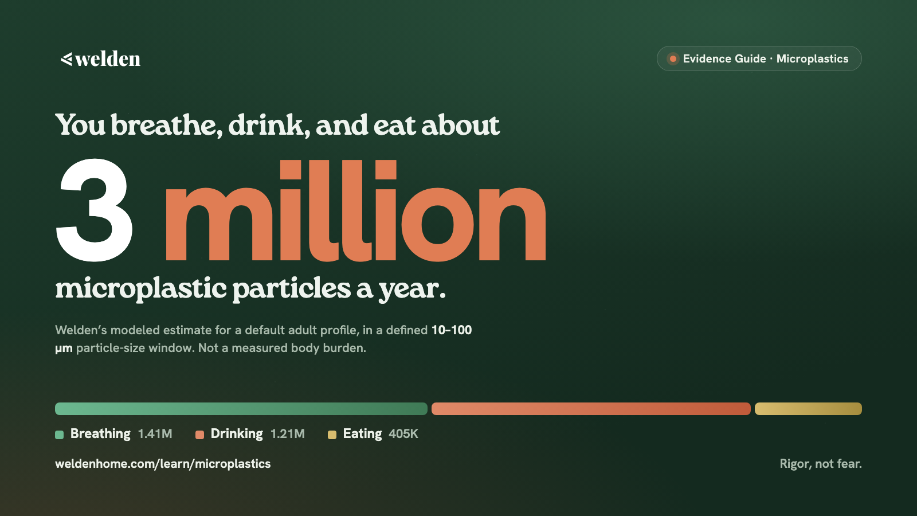
Task: Click the "1.41M" value
Action: [155, 434]
